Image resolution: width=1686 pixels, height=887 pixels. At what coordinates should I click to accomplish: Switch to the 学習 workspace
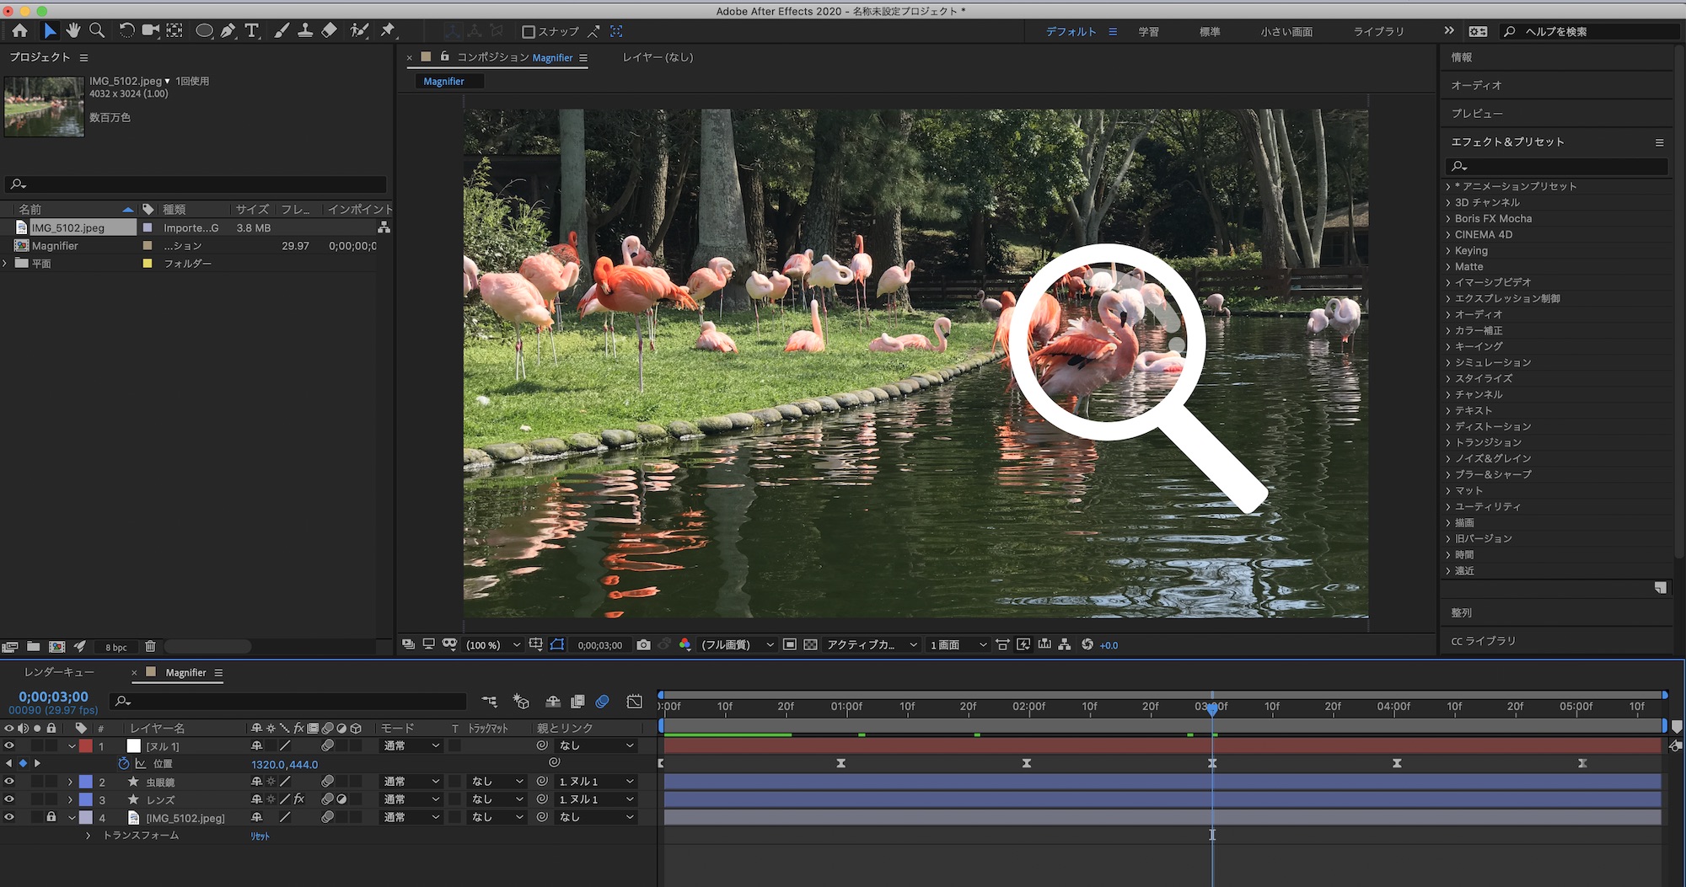click(1148, 32)
